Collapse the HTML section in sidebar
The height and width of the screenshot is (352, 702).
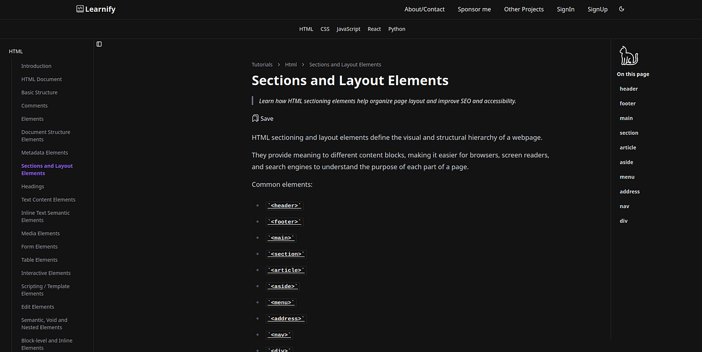16,52
